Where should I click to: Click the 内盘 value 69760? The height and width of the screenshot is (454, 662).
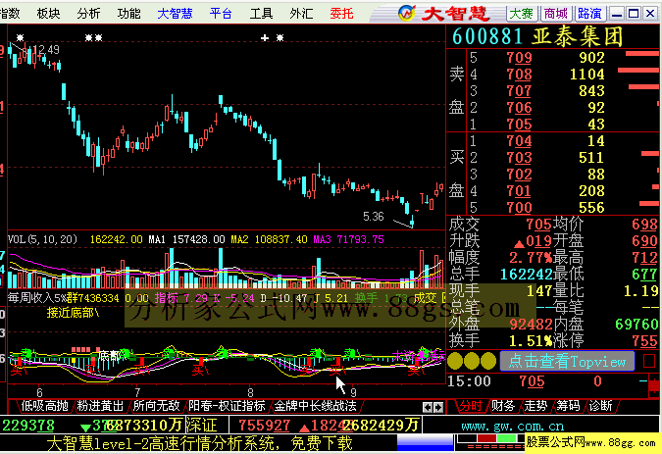pyautogui.click(x=637, y=324)
